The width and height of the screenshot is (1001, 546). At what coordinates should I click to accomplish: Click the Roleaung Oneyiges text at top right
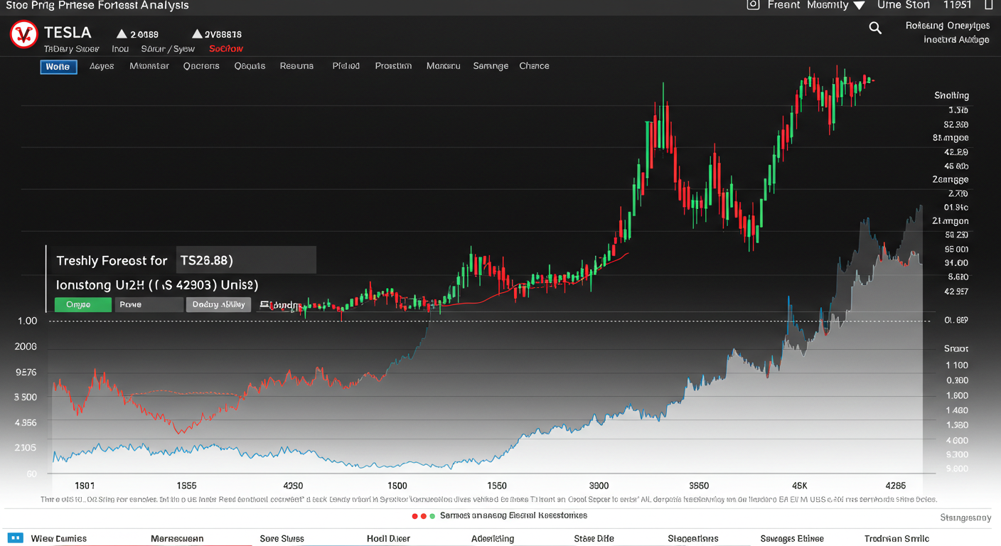pyautogui.click(x=948, y=26)
